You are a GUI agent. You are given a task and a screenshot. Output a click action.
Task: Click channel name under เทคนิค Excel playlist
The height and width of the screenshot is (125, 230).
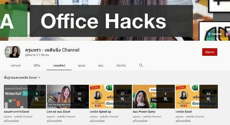point(190,117)
